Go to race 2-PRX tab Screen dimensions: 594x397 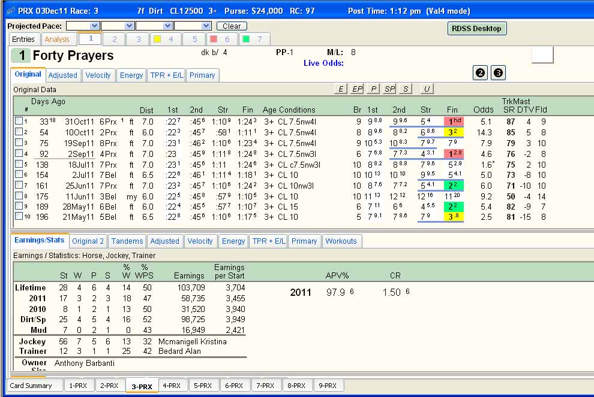[x=109, y=386]
